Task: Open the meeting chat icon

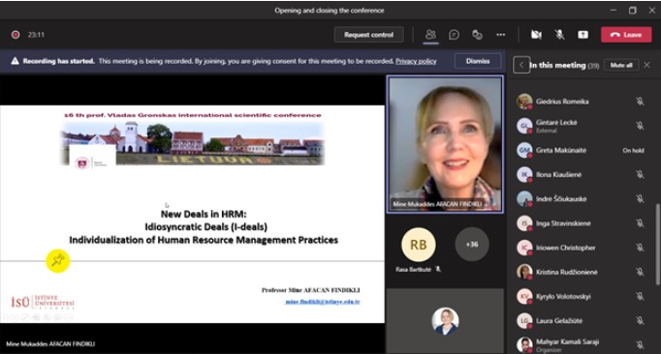Action: point(454,35)
